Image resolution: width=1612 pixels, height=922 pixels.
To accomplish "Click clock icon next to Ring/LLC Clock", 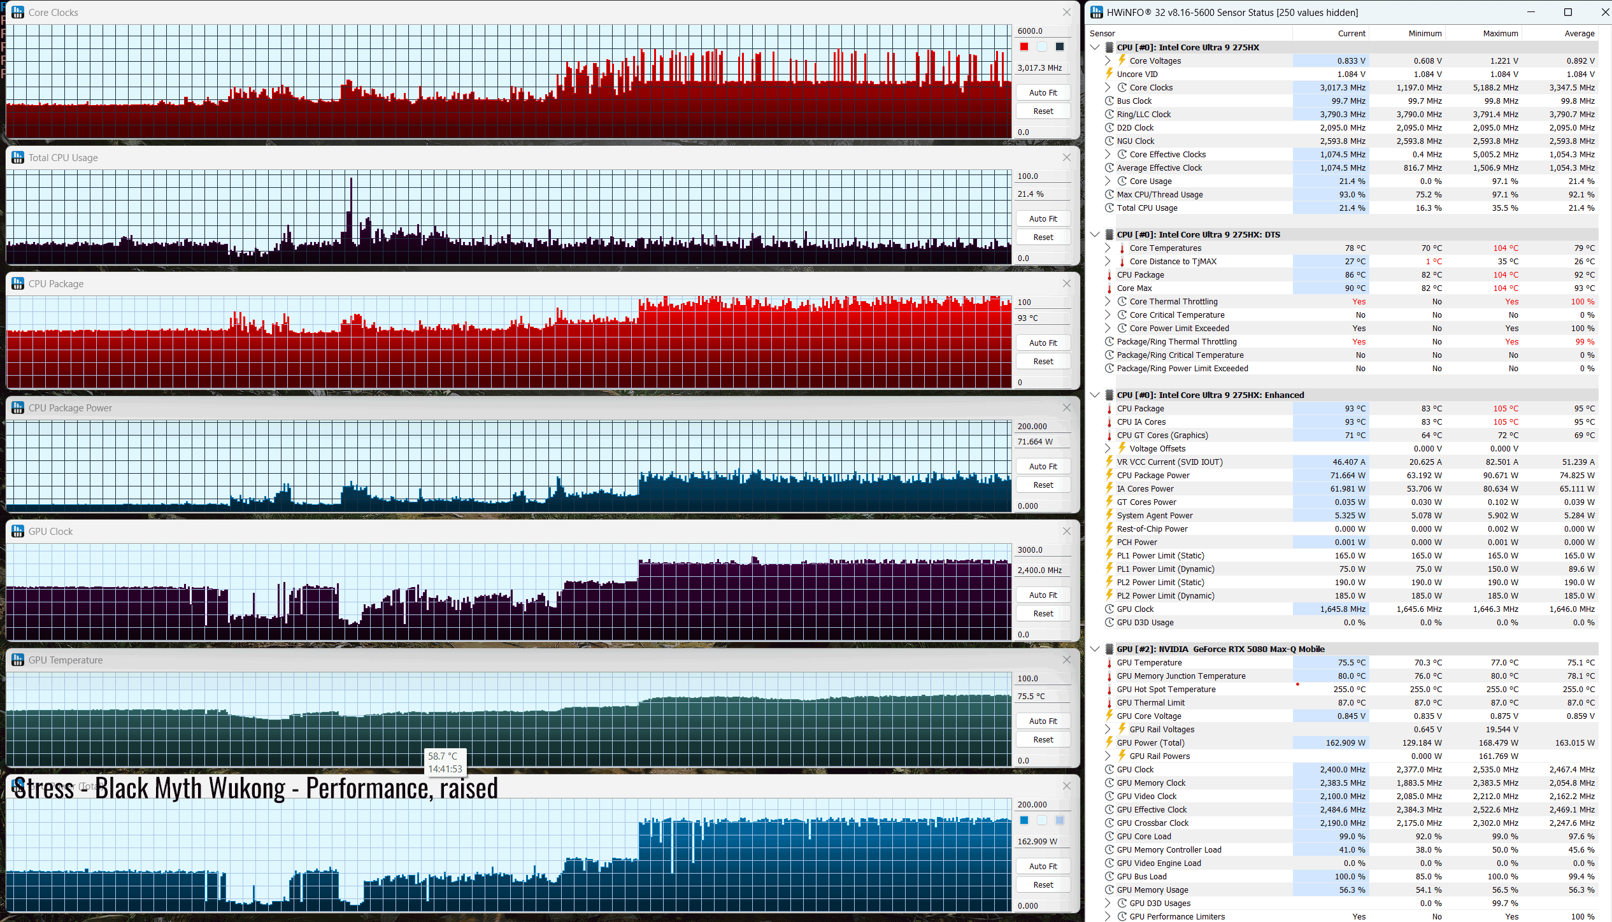I will point(1109,114).
